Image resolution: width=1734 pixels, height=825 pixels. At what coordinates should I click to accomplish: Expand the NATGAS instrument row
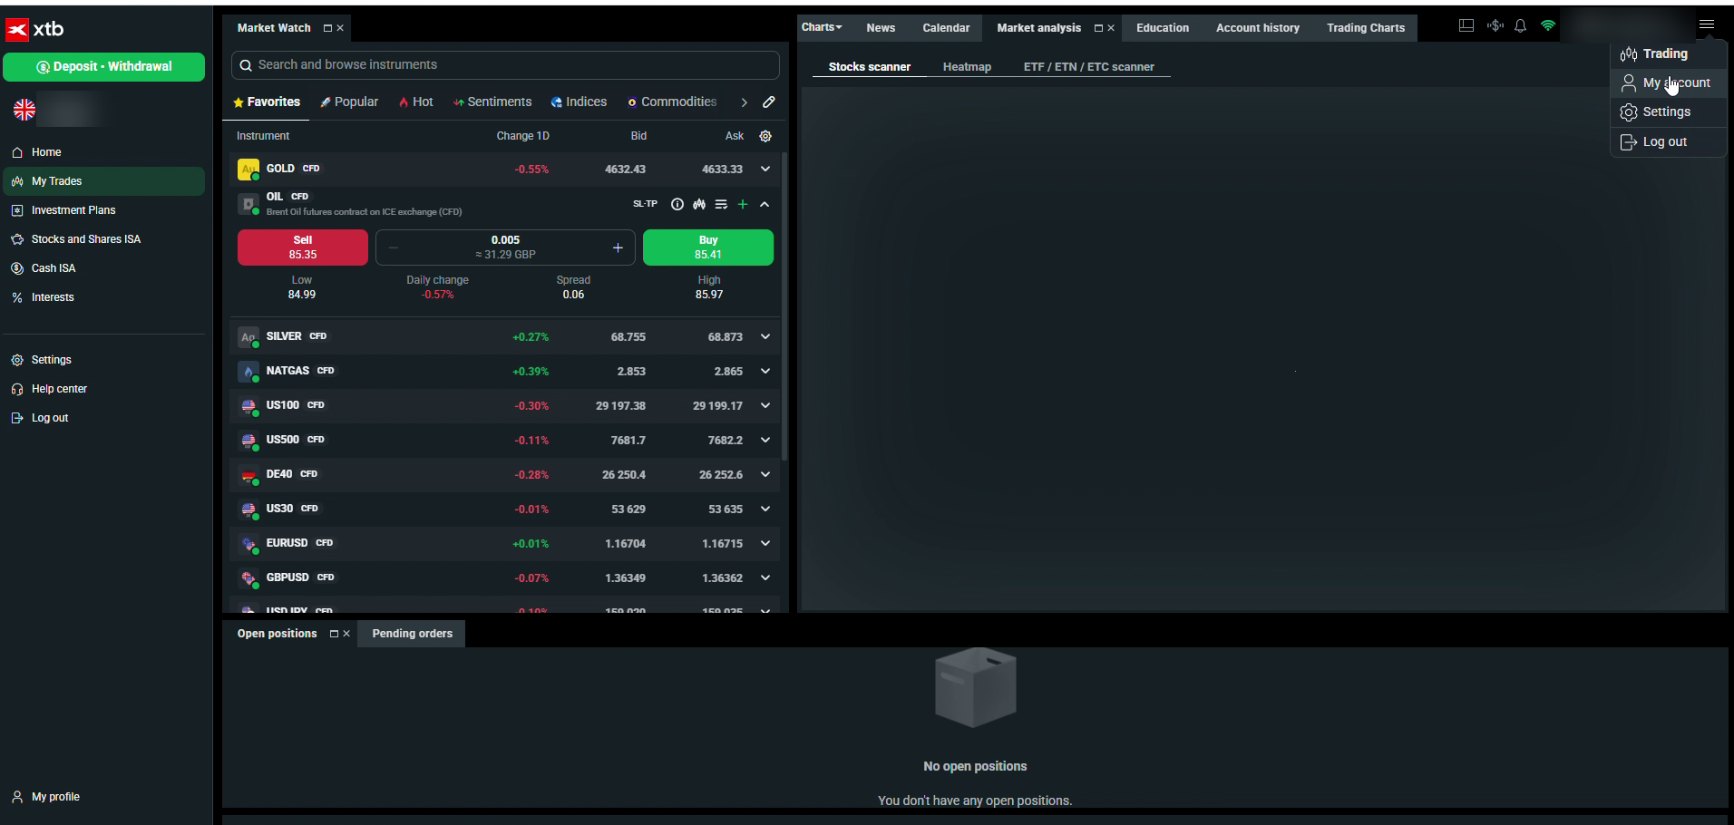[x=765, y=372]
